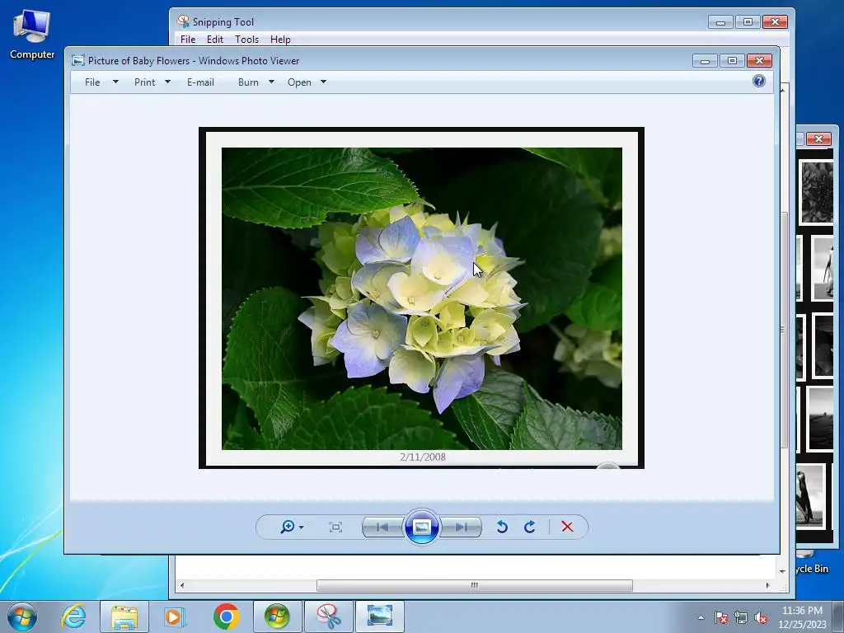Screen dimensions: 844x633
Task: Rotate picture counterclockwise
Action: [x=502, y=527]
